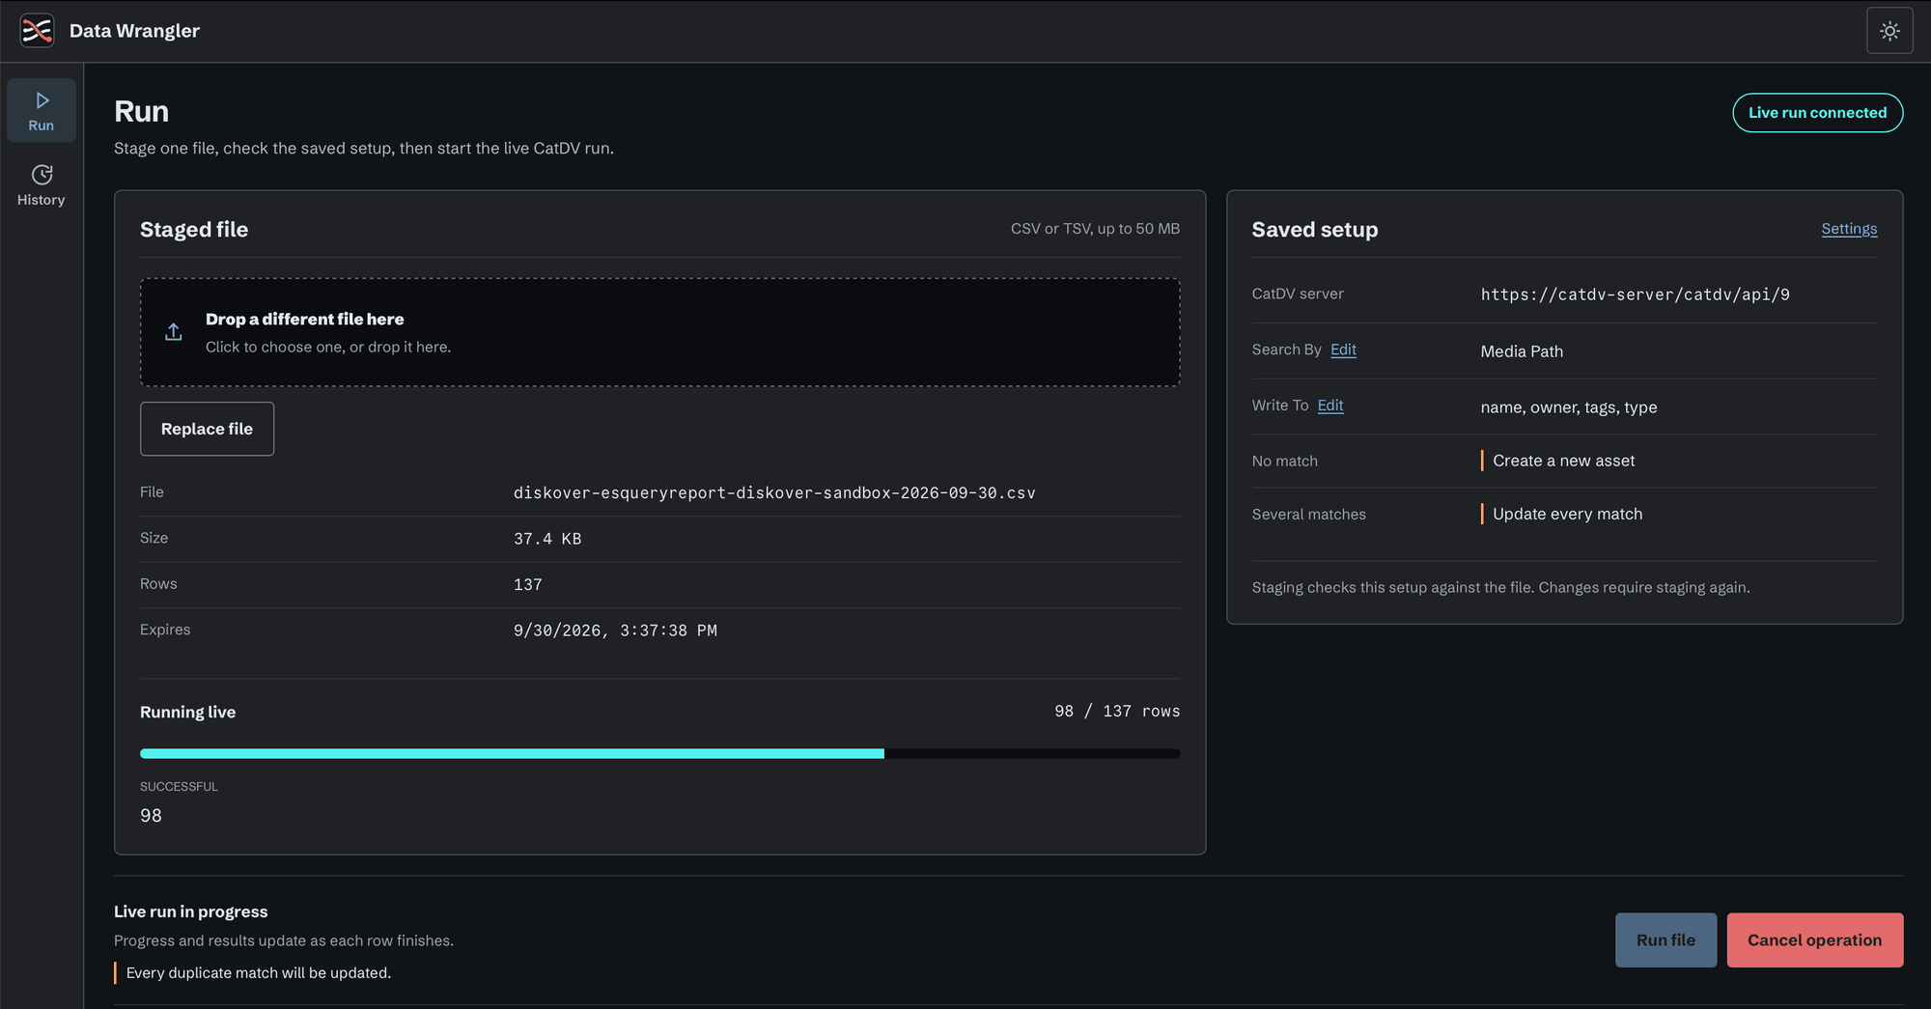The height and width of the screenshot is (1009, 1931).
Task: Click the Rows value 137
Action: 528,584
